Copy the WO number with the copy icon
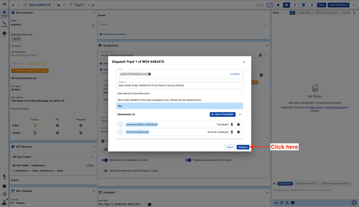The width and height of the screenshot is (359, 207). (x=93, y=26)
